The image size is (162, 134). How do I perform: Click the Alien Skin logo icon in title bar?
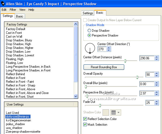(3, 4)
